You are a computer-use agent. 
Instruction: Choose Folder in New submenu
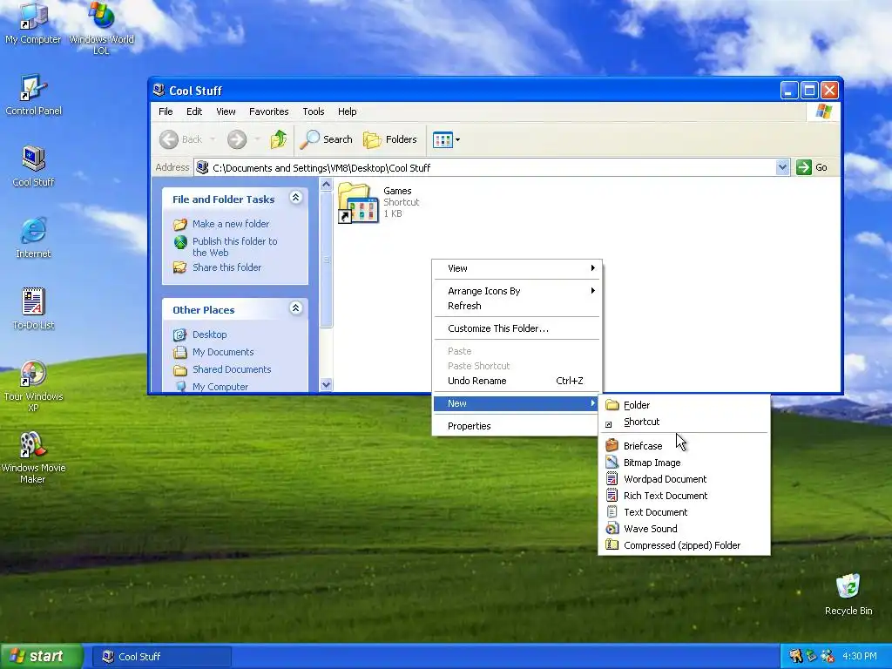tap(685, 405)
